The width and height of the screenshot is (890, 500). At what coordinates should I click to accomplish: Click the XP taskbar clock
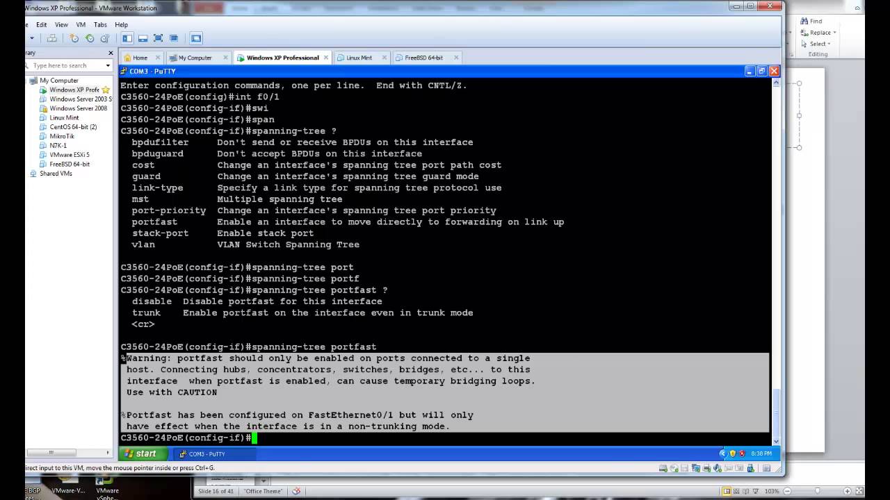coord(761,453)
